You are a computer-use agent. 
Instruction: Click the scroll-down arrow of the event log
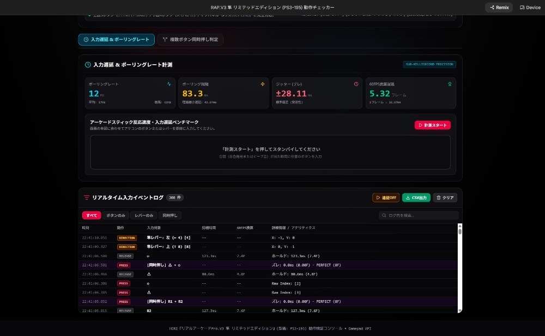[x=460, y=310]
